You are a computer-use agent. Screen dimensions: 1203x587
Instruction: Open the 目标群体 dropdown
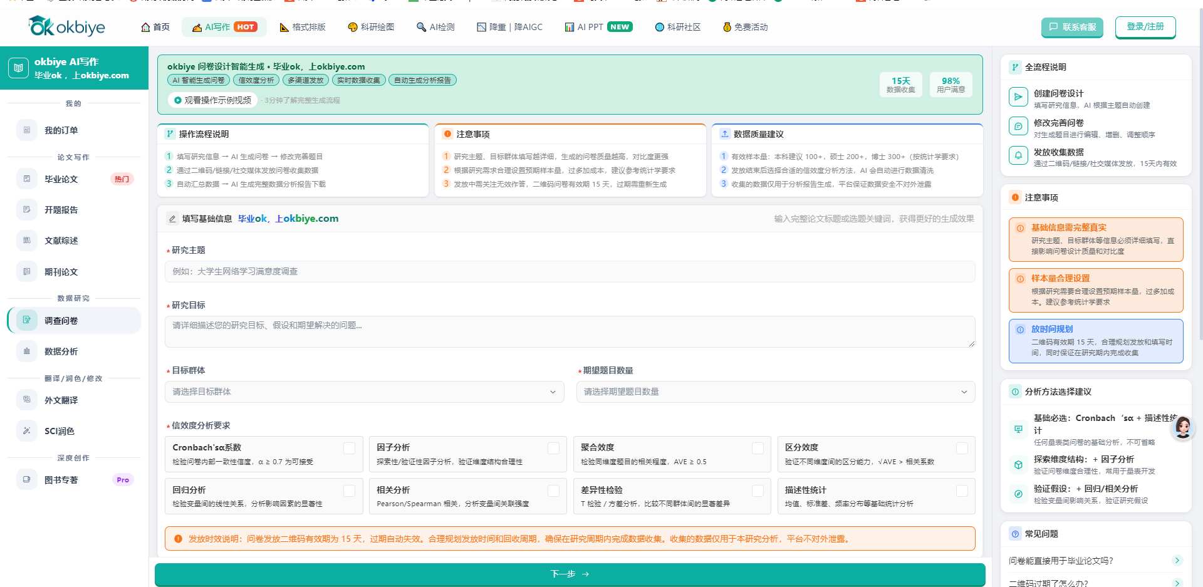pyautogui.click(x=364, y=392)
